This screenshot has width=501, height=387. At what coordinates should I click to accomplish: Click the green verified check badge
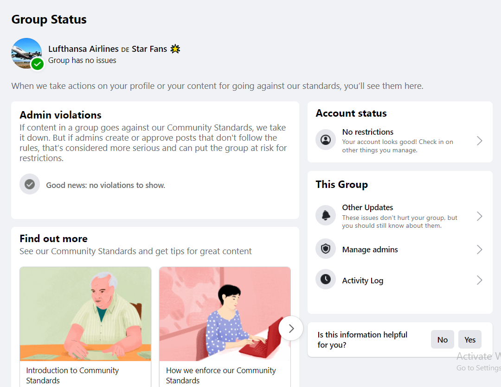[x=38, y=64]
